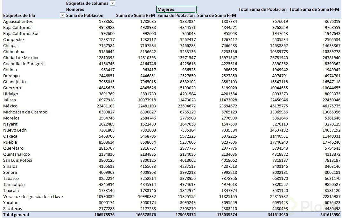This screenshot has width=342, height=218.
Task: Select the Ciudad de México row label
Action: 20,58
